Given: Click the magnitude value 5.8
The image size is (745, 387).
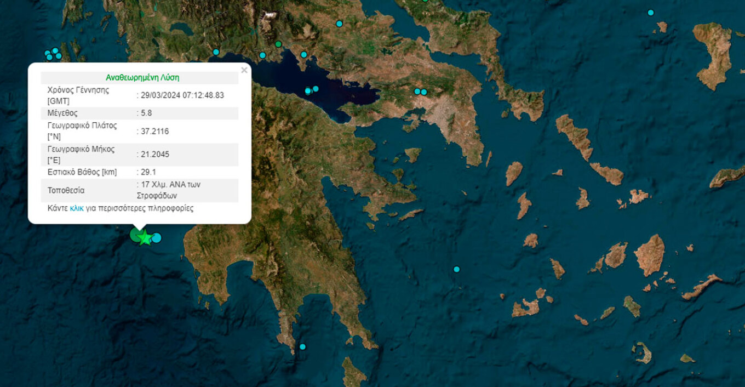Looking at the screenshot, I should (x=146, y=113).
